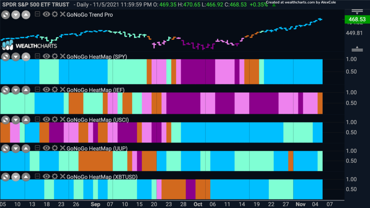This screenshot has height=208, width=370.
Task: Toggle visibility eye of GoNoGo Trend Pro
Action: click(46, 14)
